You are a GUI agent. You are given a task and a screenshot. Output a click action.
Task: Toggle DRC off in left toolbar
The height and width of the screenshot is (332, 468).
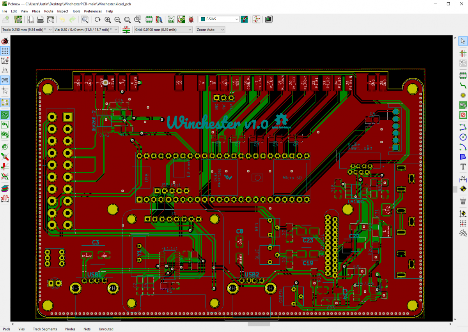click(x=5, y=40)
